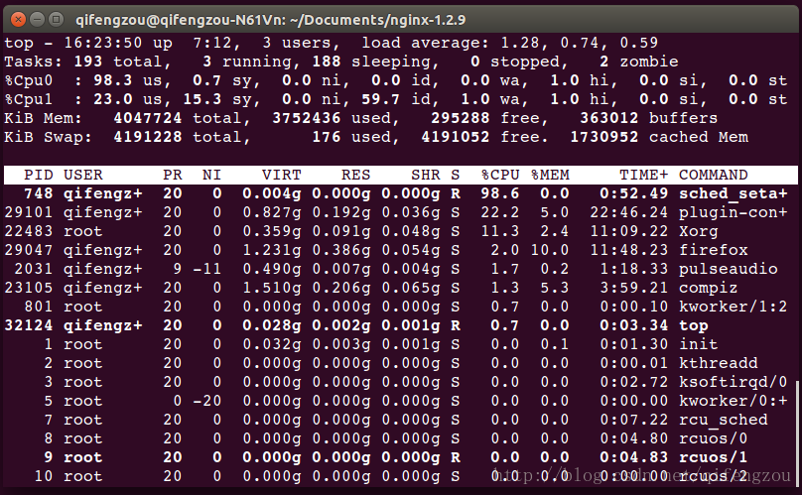802x495 pixels.
Task: Click the 59.7 id value
Action: tap(380, 99)
